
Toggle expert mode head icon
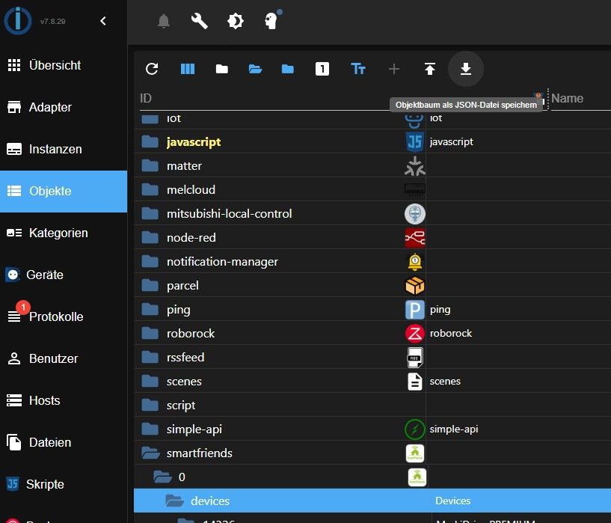point(272,20)
